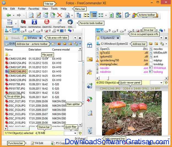Click the splitter bar tools hammer icon
The image size is (172, 147).
pyautogui.click(x=90, y=72)
